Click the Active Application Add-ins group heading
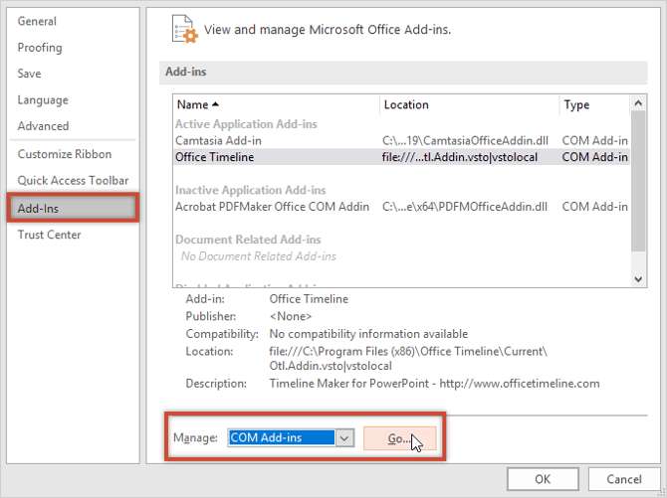 click(246, 124)
